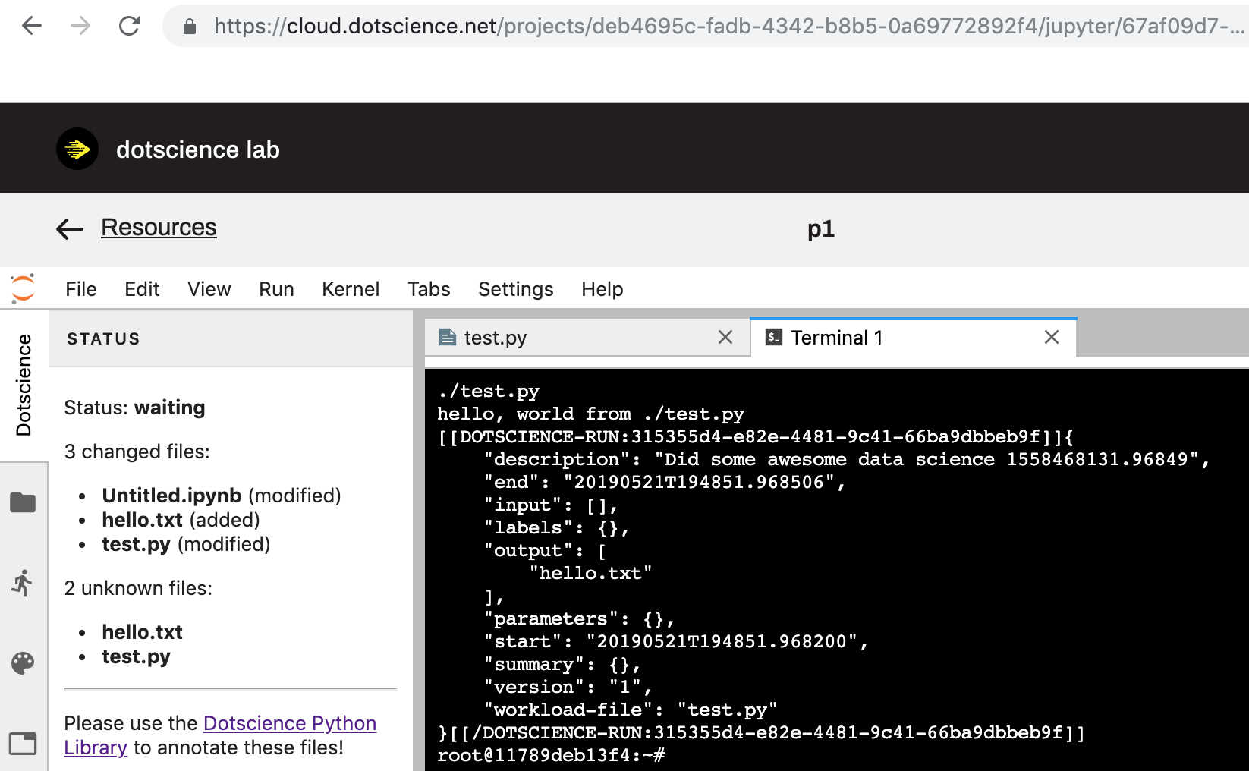Viewport: 1249px width, 771px height.
Task: Click the Terminal 1 tab icon
Action: pyautogui.click(x=774, y=337)
